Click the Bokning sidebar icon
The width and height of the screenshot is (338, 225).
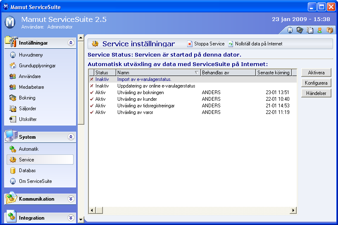pyautogui.click(x=13, y=98)
